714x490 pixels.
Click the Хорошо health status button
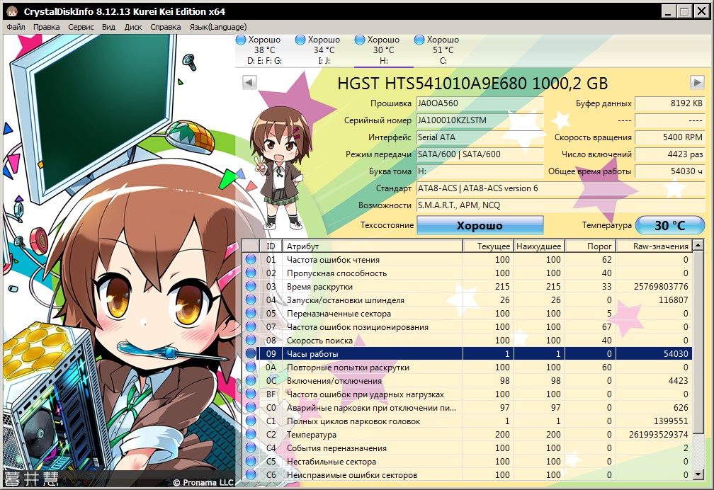click(x=480, y=225)
